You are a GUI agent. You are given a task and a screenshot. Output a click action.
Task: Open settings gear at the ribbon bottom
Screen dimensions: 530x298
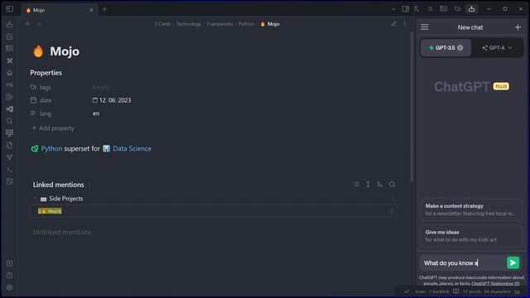(x=9, y=287)
